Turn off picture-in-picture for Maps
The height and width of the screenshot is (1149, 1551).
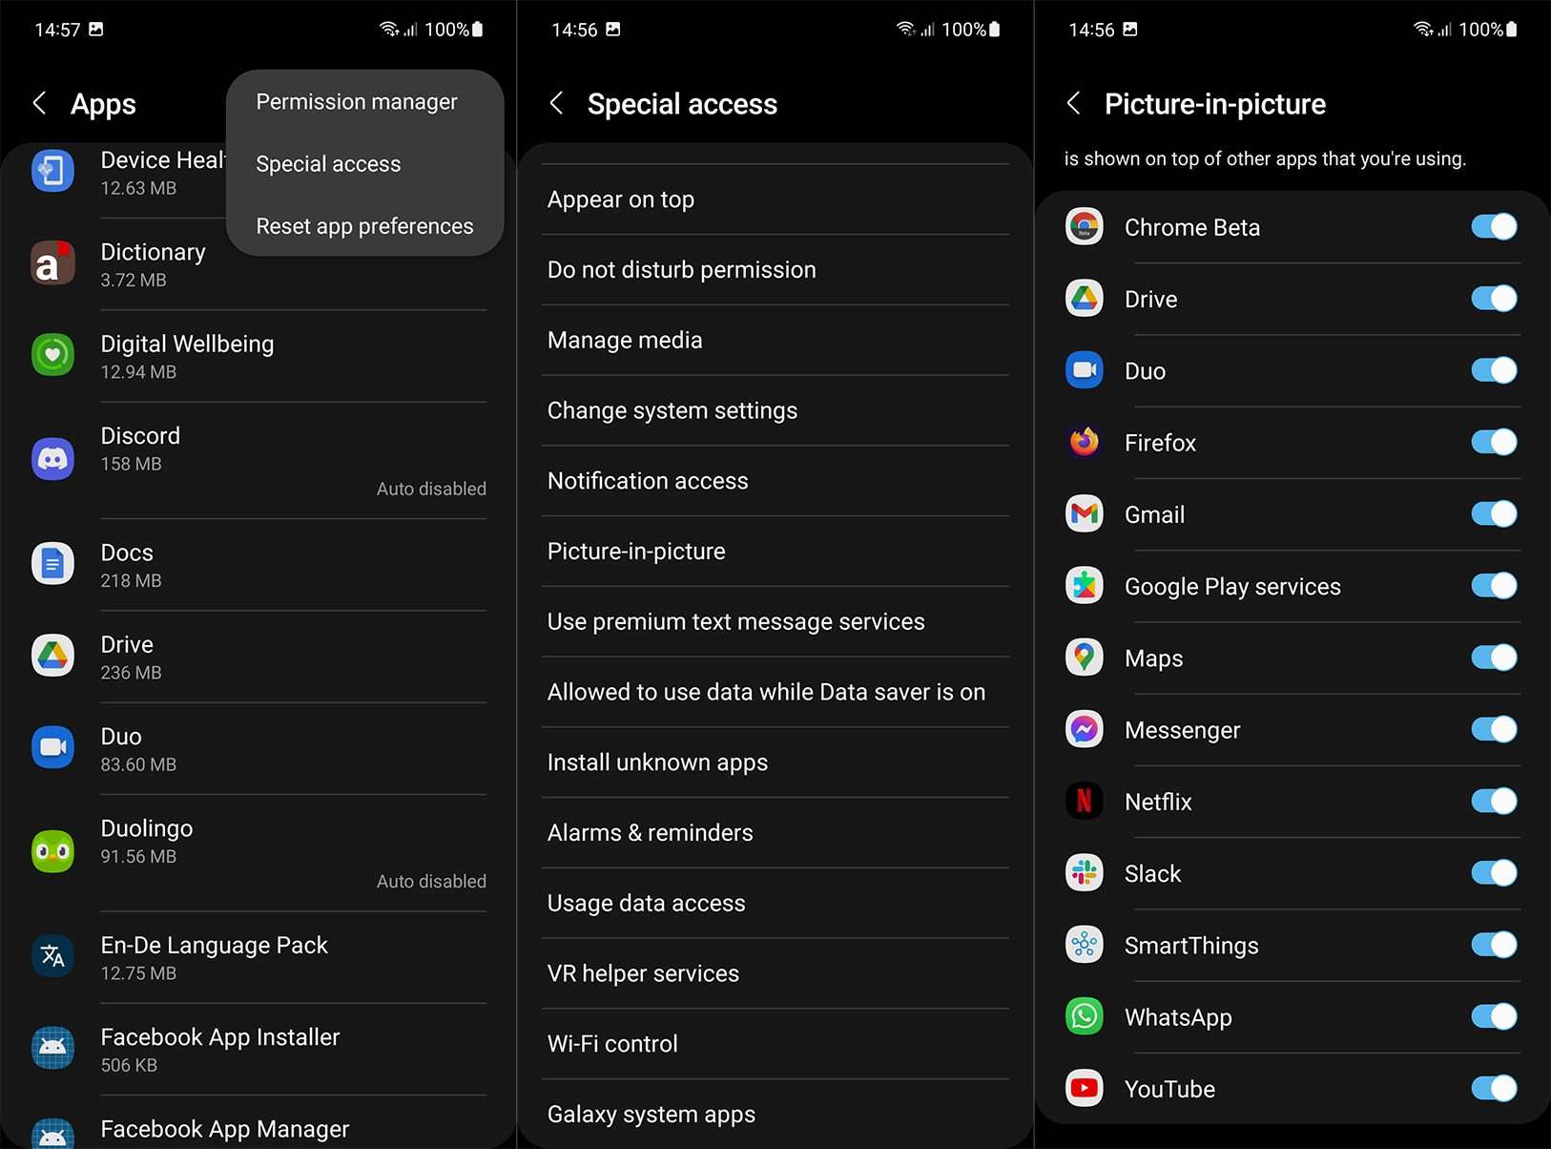[1494, 658]
